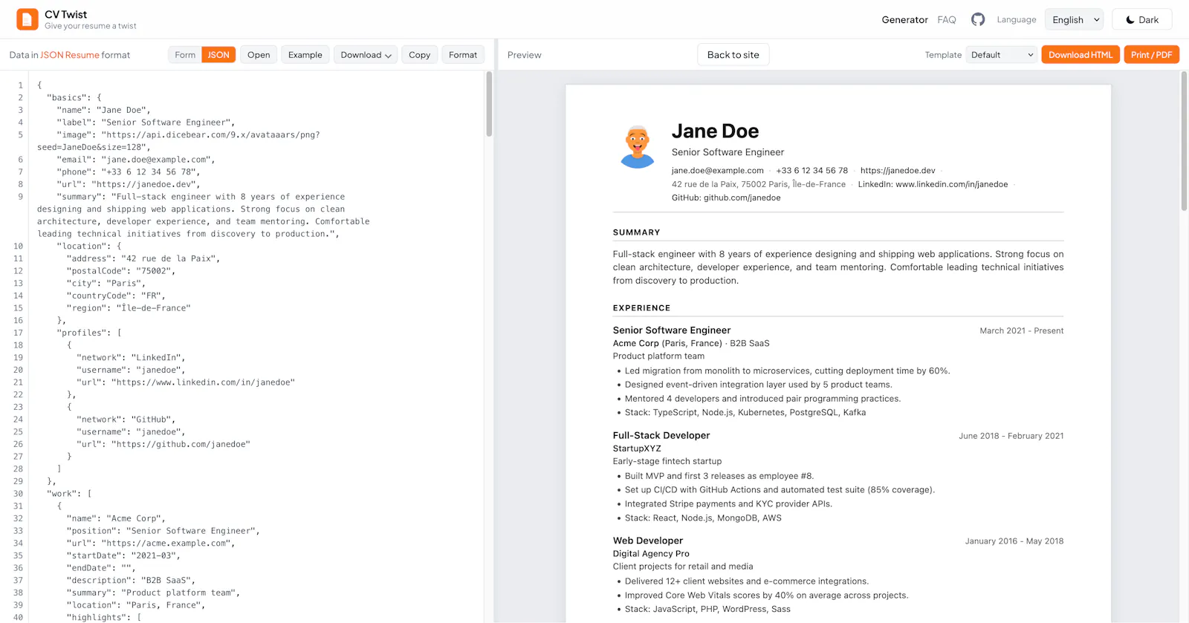This screenshot has height=623, width=1189.
Task: Click the SUMMARY heading in preview
Action: [636, 232]
